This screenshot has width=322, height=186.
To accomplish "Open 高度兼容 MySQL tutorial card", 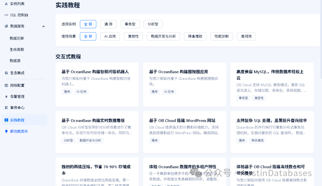I will 272,85.
